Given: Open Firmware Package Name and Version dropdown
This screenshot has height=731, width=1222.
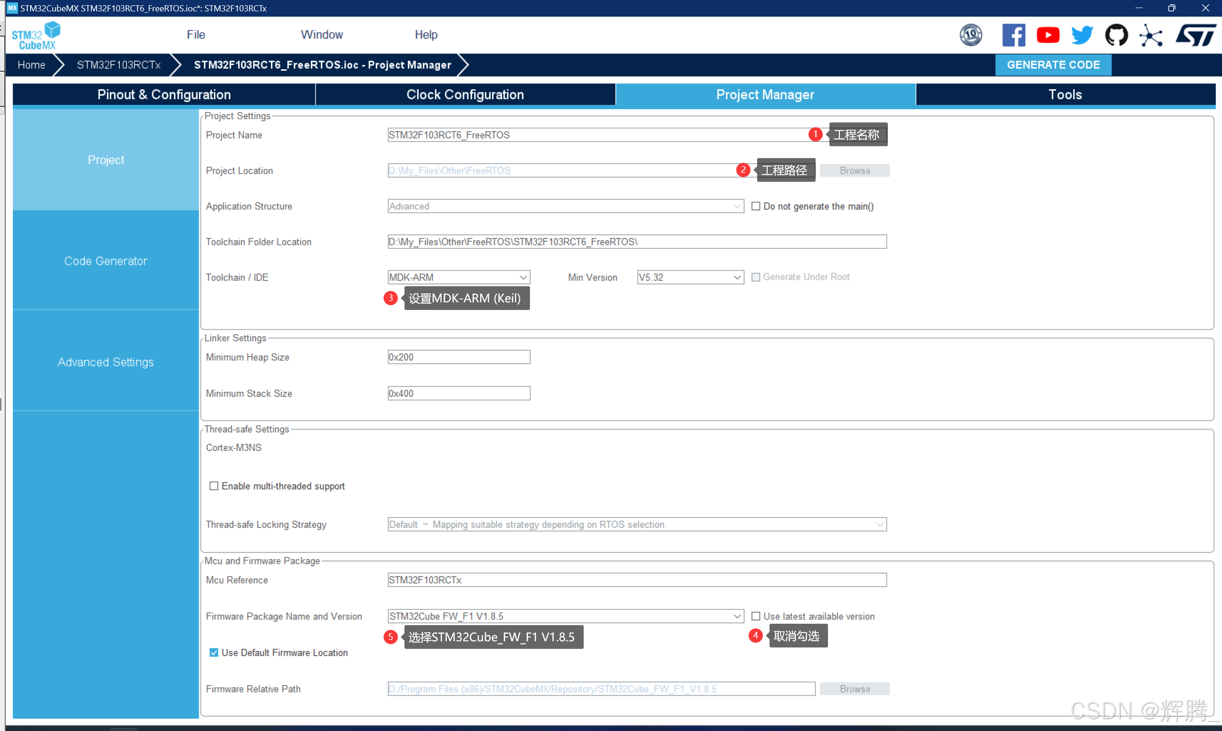Looking at the screenshot, I should pyautogui.click(x=565, y=616).
